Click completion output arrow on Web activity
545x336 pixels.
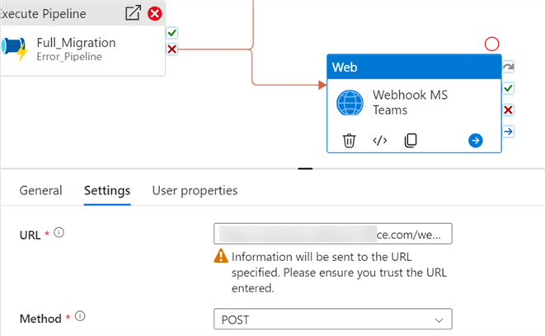509,131
